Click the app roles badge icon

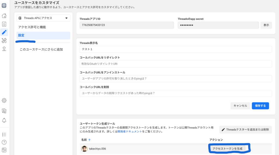[4, 111]
